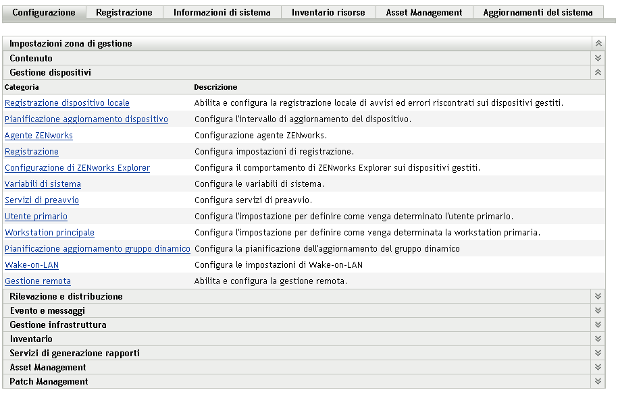Expand the Contenuto section chevron

(x=598, y=59)
